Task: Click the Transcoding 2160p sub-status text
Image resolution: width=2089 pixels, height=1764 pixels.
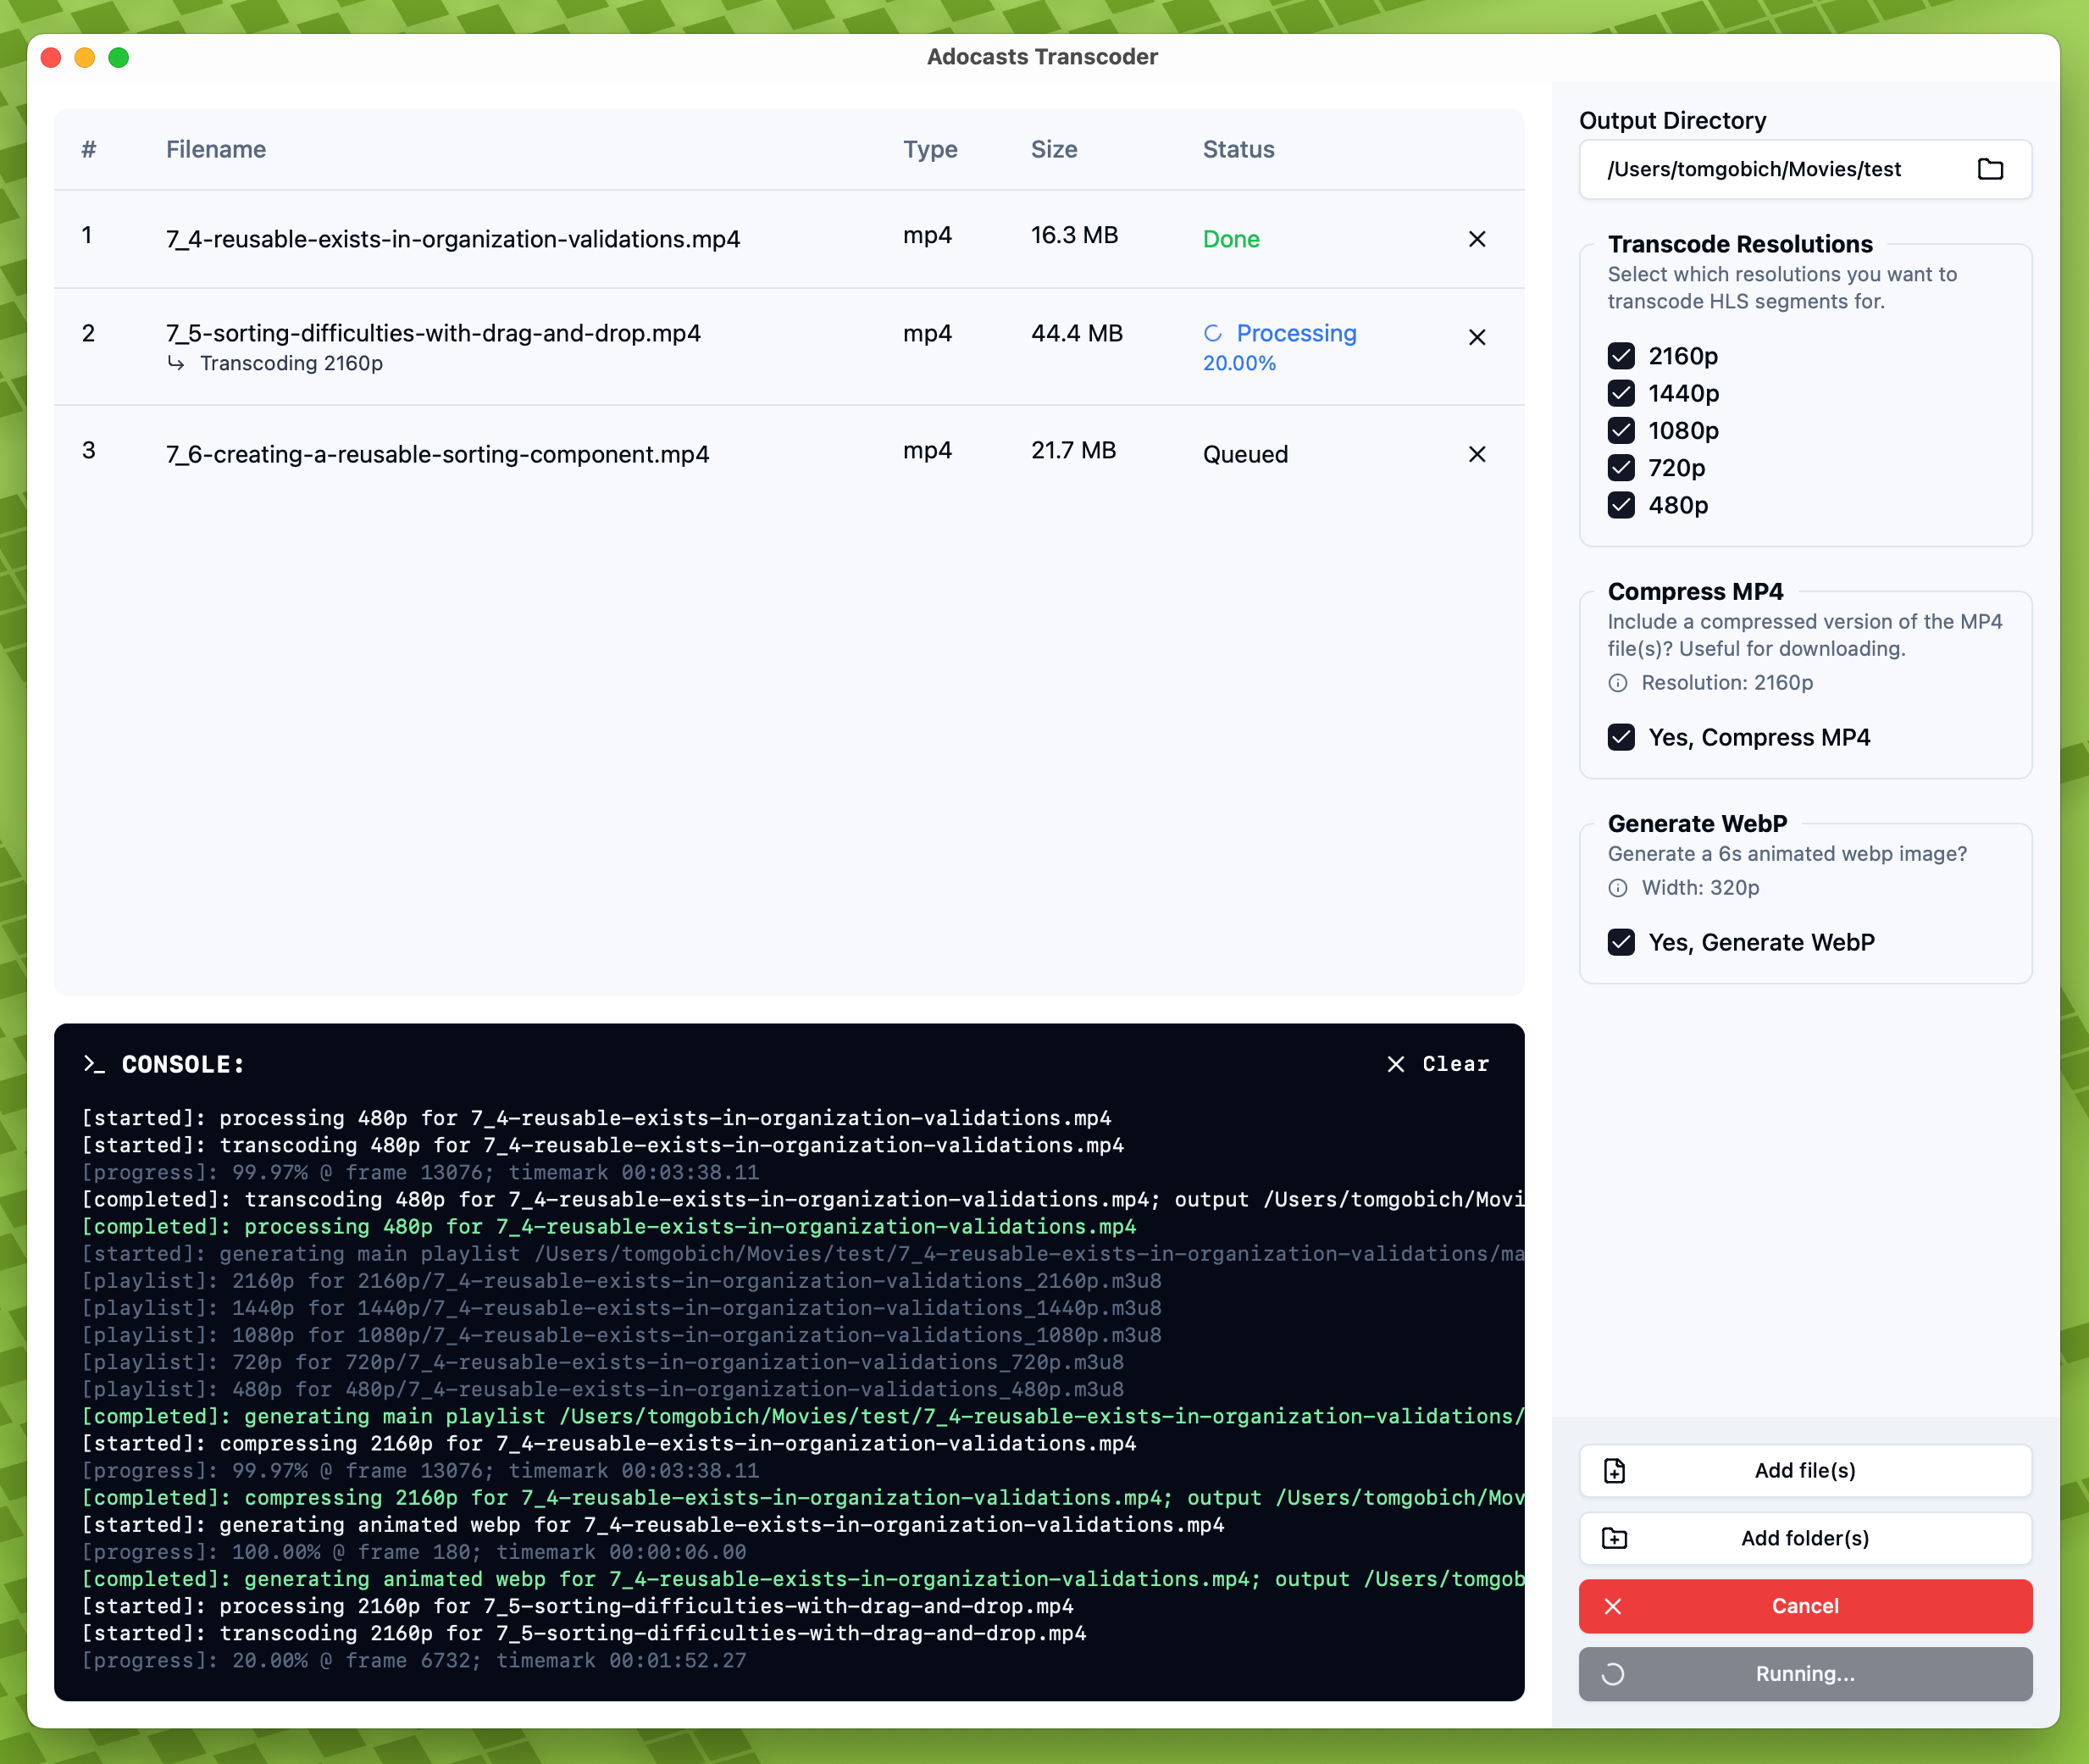Action: coord(291,363)
